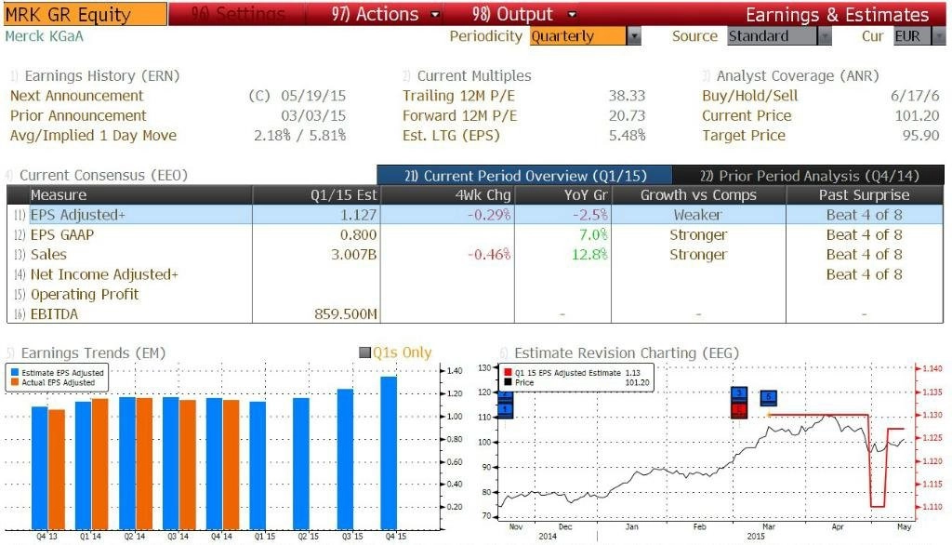Switch to Current Period Overview (Q1/15) tab

pos(524,176)
